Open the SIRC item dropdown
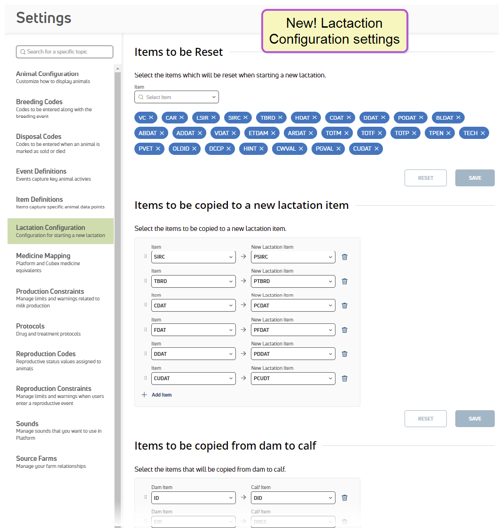The height and width of the screenshot is (528, 499). coord(194,257)
